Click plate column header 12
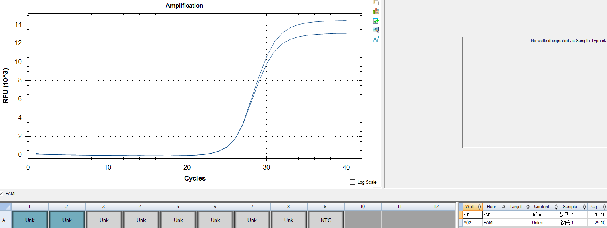This screenshot has height=228, width=607. click(x=437, y=207)
